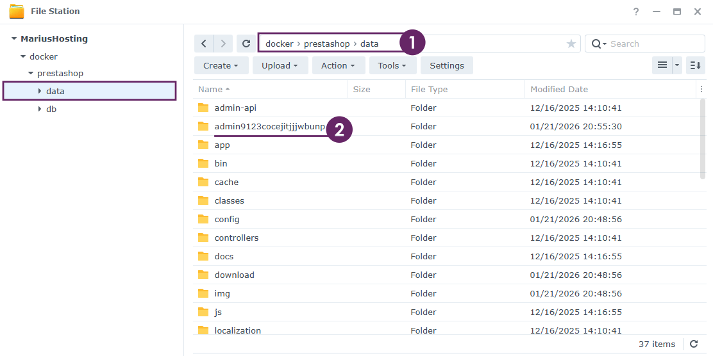Sort by the Name column header
Screen dimensions: 713x356
coord(271,90)
